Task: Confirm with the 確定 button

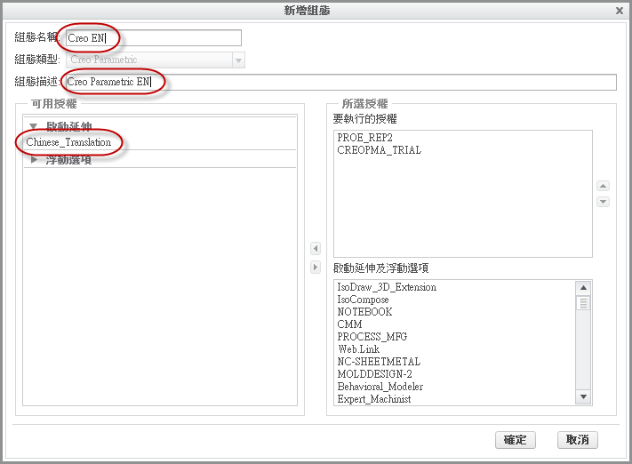Action: click(516, 440)
